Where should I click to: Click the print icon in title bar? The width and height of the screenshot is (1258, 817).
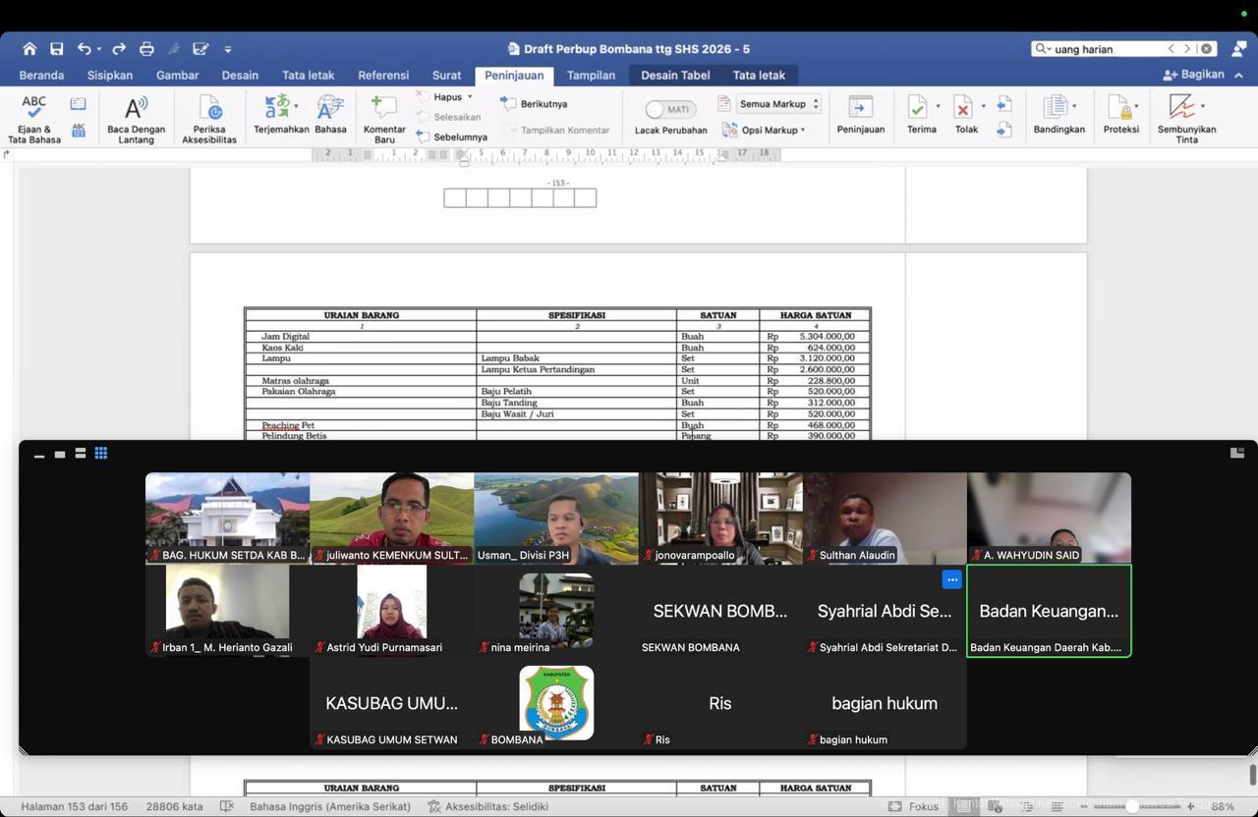[x=146, y=49]
